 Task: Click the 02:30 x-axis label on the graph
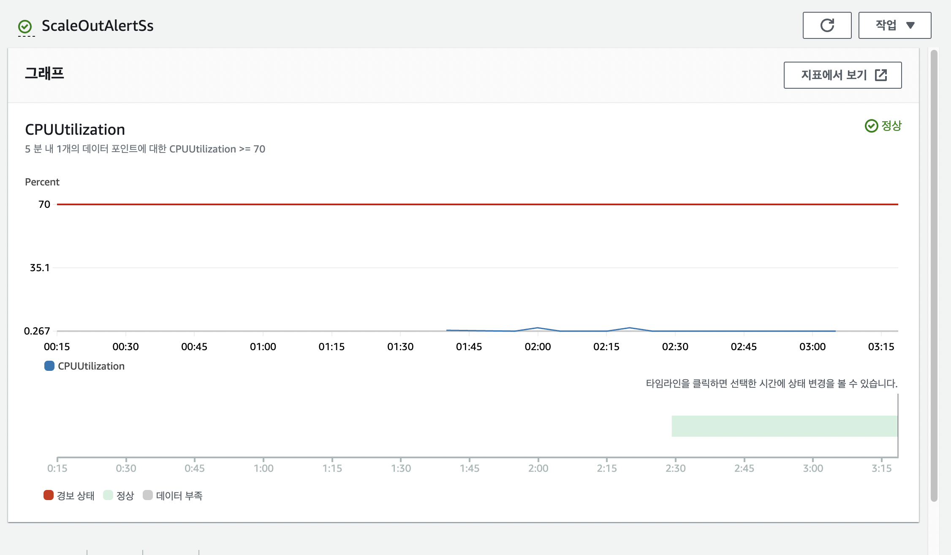click(675, 347)
